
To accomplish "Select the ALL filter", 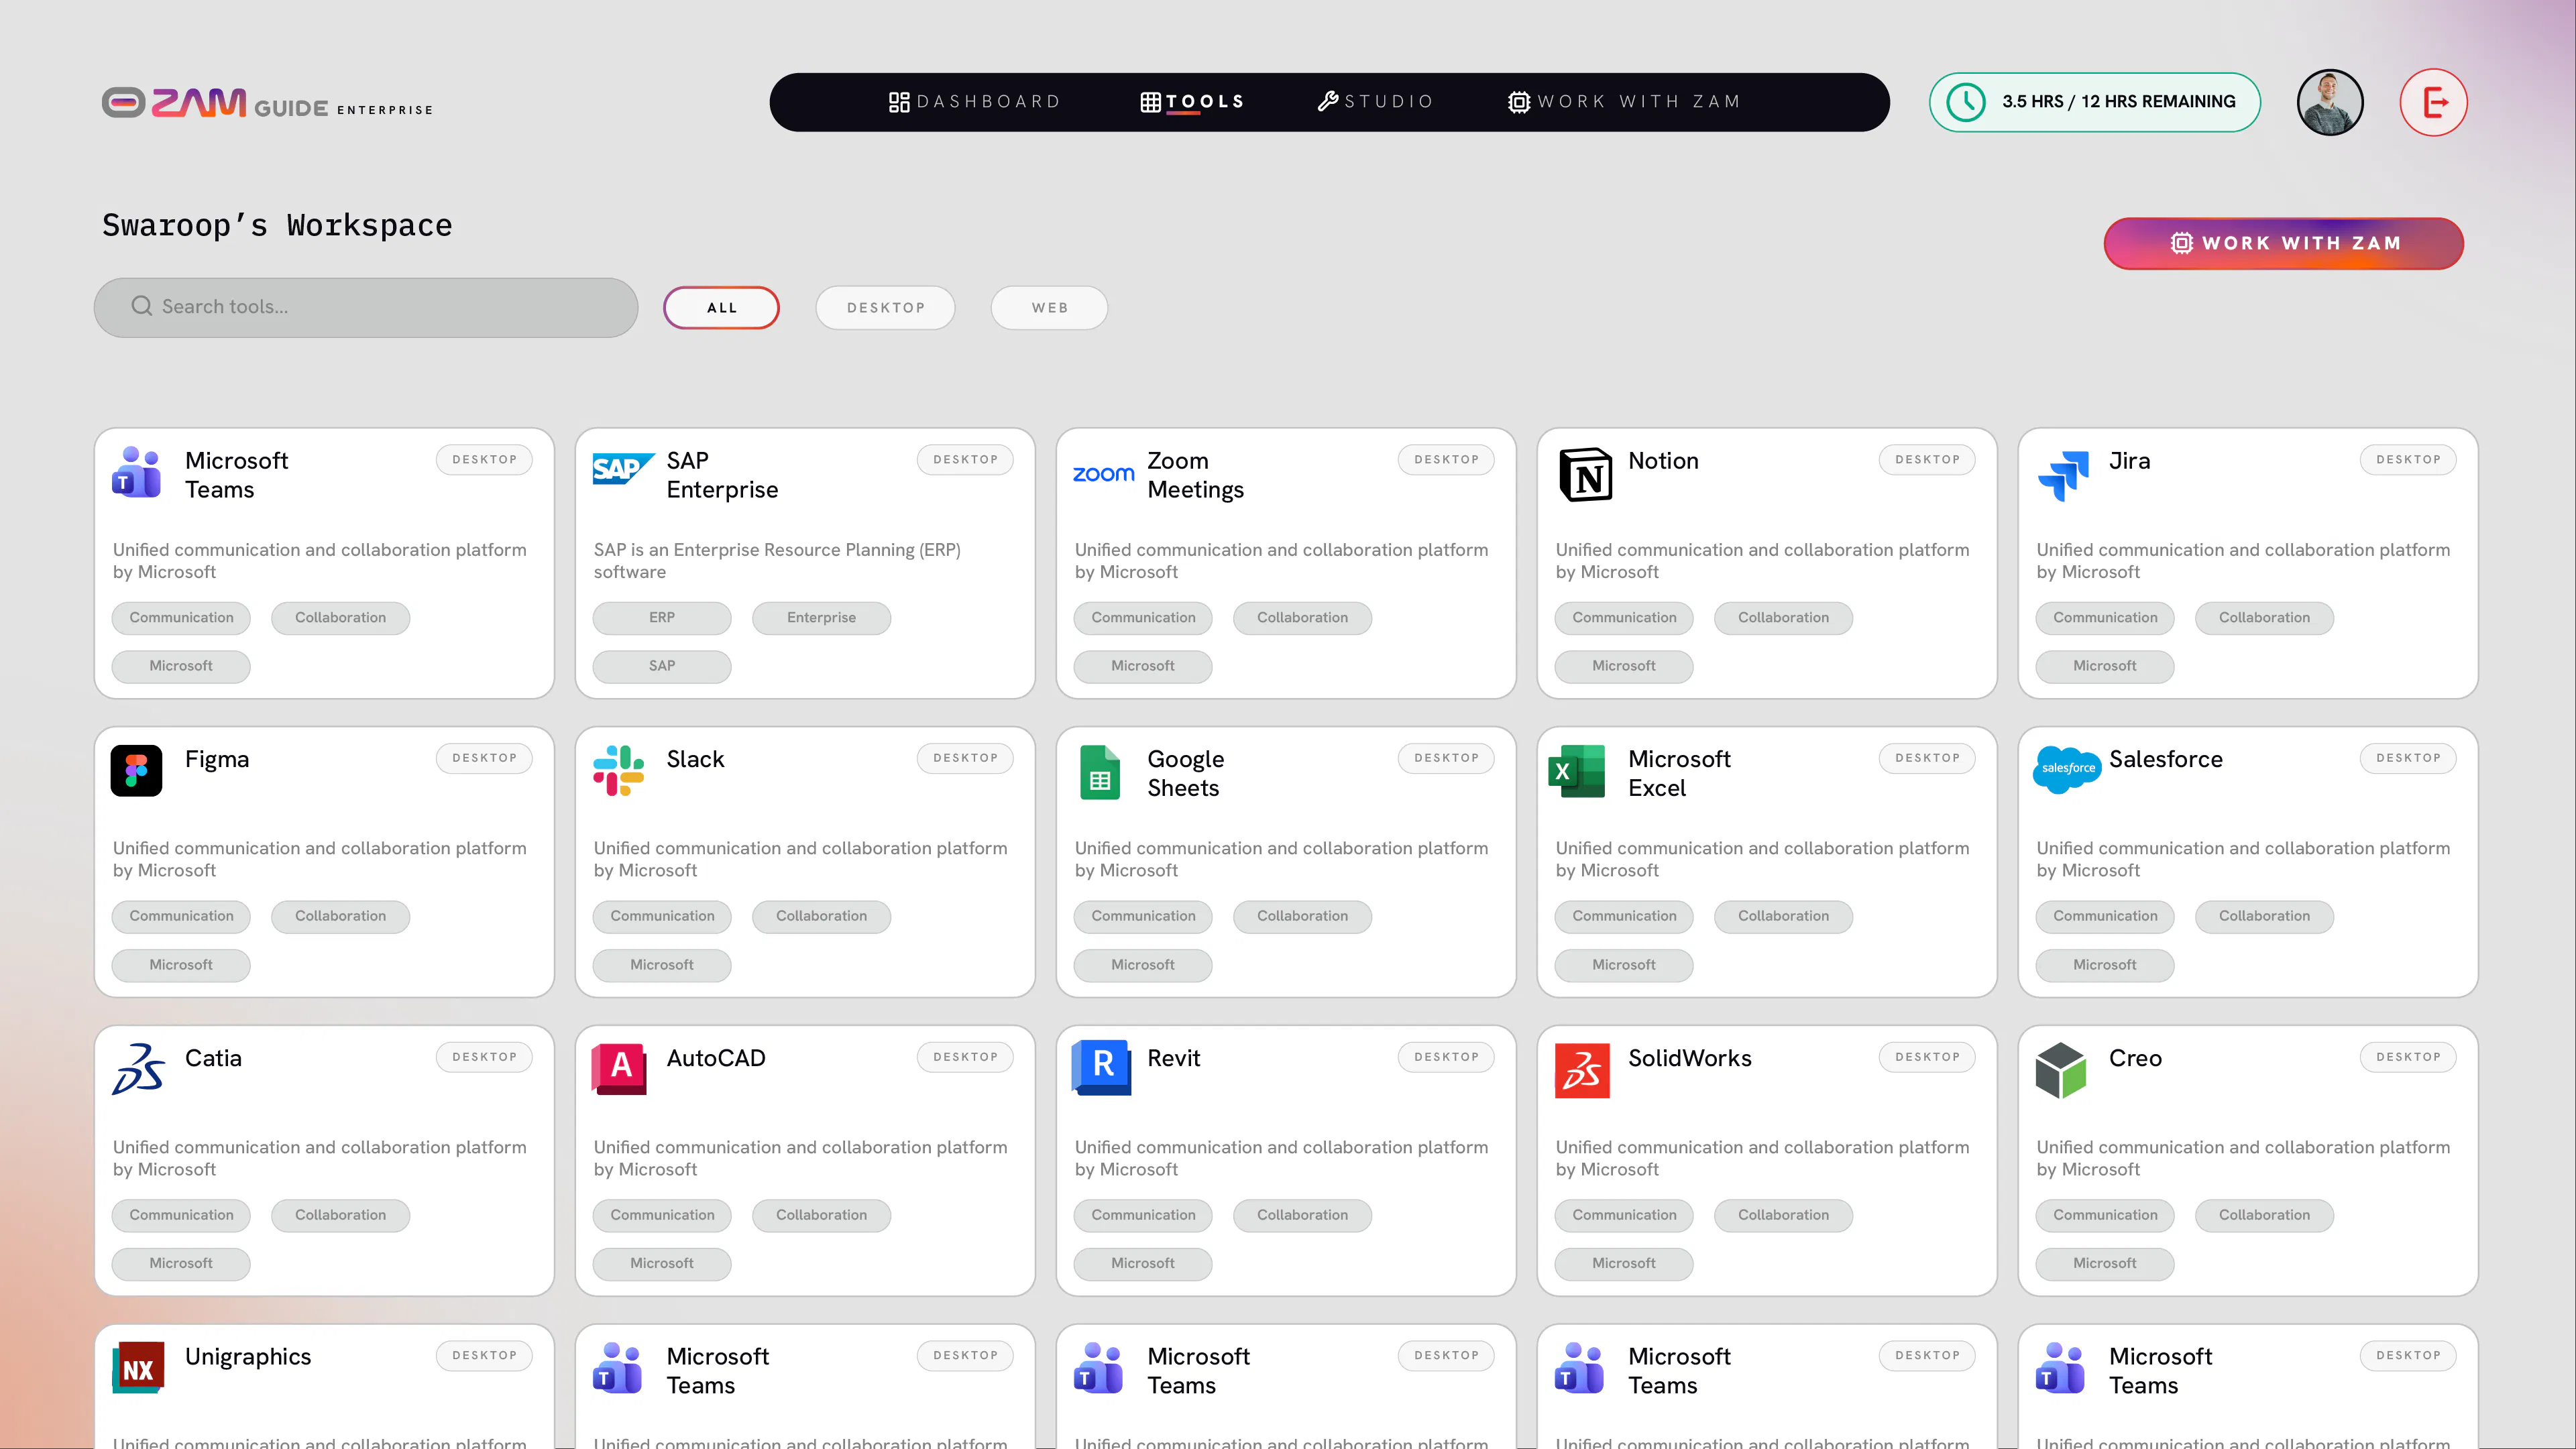I will pos(721,308).
